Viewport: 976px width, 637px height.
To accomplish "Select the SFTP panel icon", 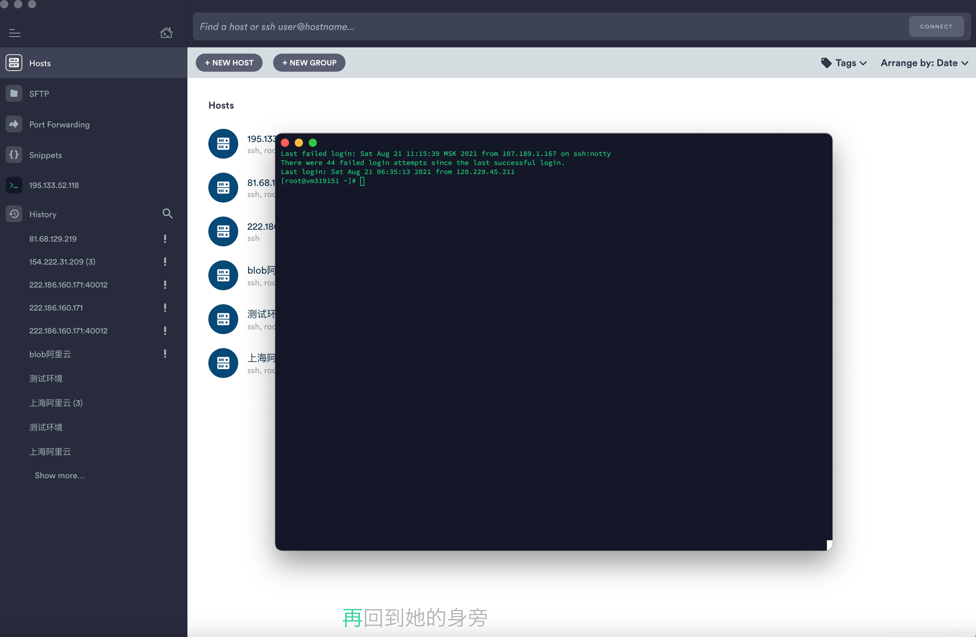I will [14, 93].
